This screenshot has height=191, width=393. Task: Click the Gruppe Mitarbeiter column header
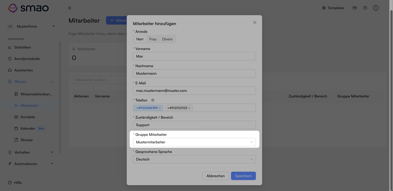[x=353, y=96]
